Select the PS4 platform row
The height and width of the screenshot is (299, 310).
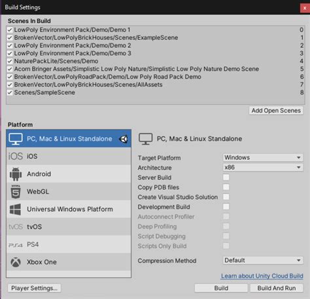pos(69,245)
